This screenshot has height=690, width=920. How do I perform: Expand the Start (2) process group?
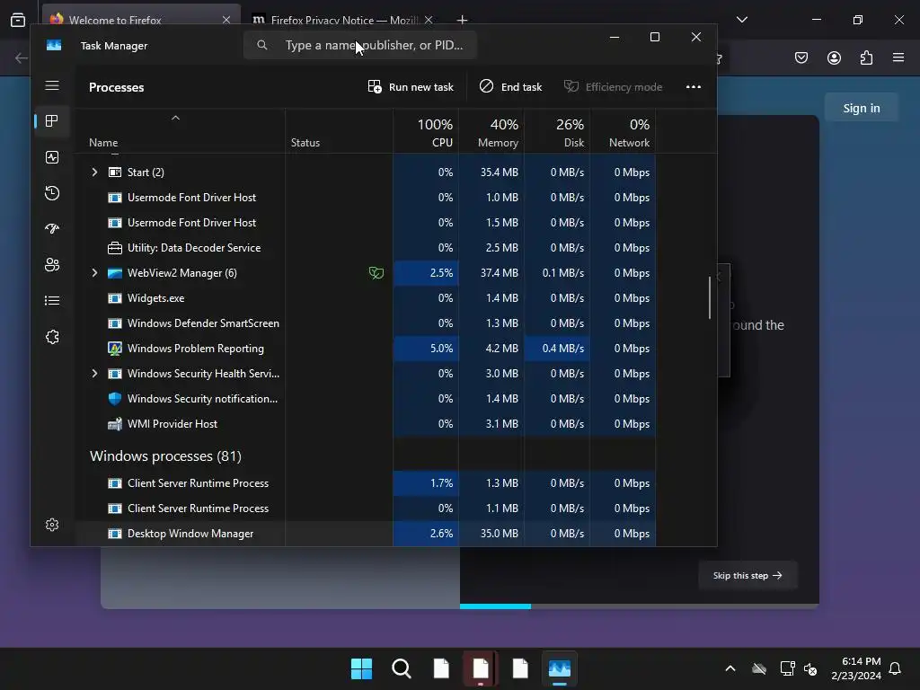click(94, 172)
